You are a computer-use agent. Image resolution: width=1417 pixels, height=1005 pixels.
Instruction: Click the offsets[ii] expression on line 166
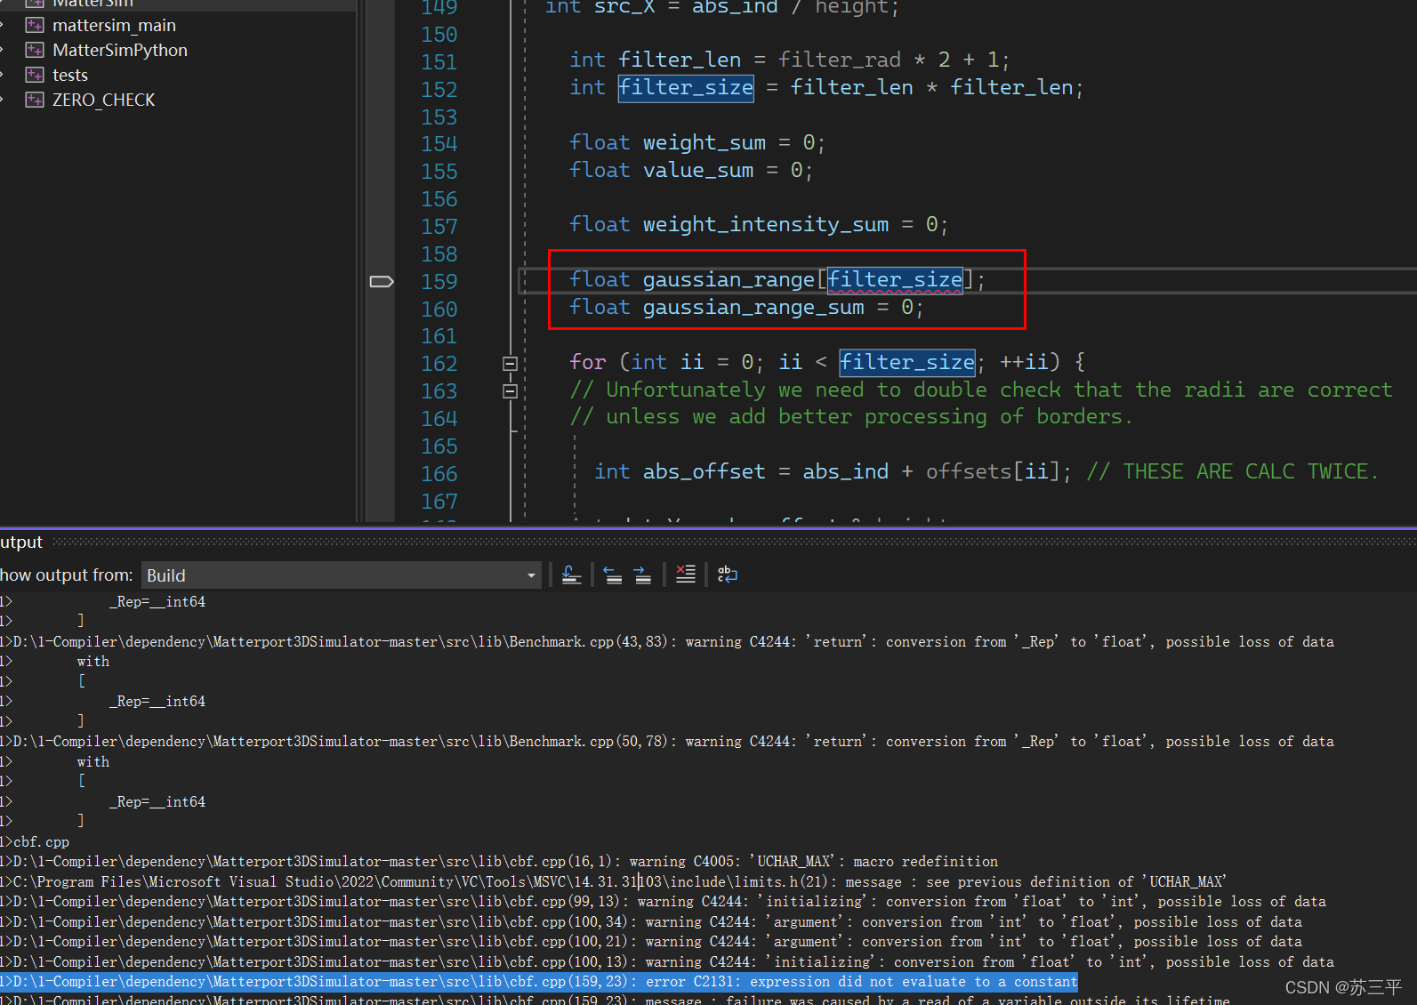(x=993, y=472)
